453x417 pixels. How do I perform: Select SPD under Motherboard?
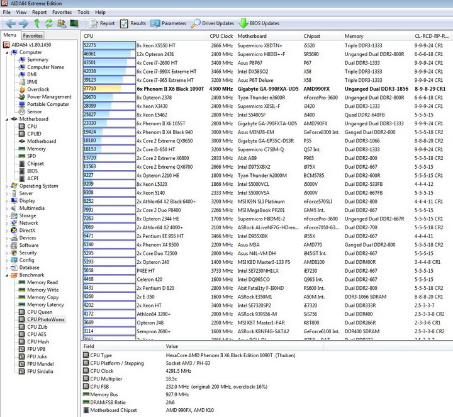[x=31, y=156]
